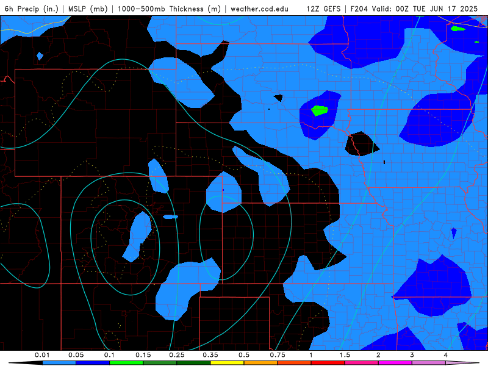Select the bright green 0.1–0.15 legend swatch
The width and height of the screenshot is (488, 366).
(x=126, y=363)
